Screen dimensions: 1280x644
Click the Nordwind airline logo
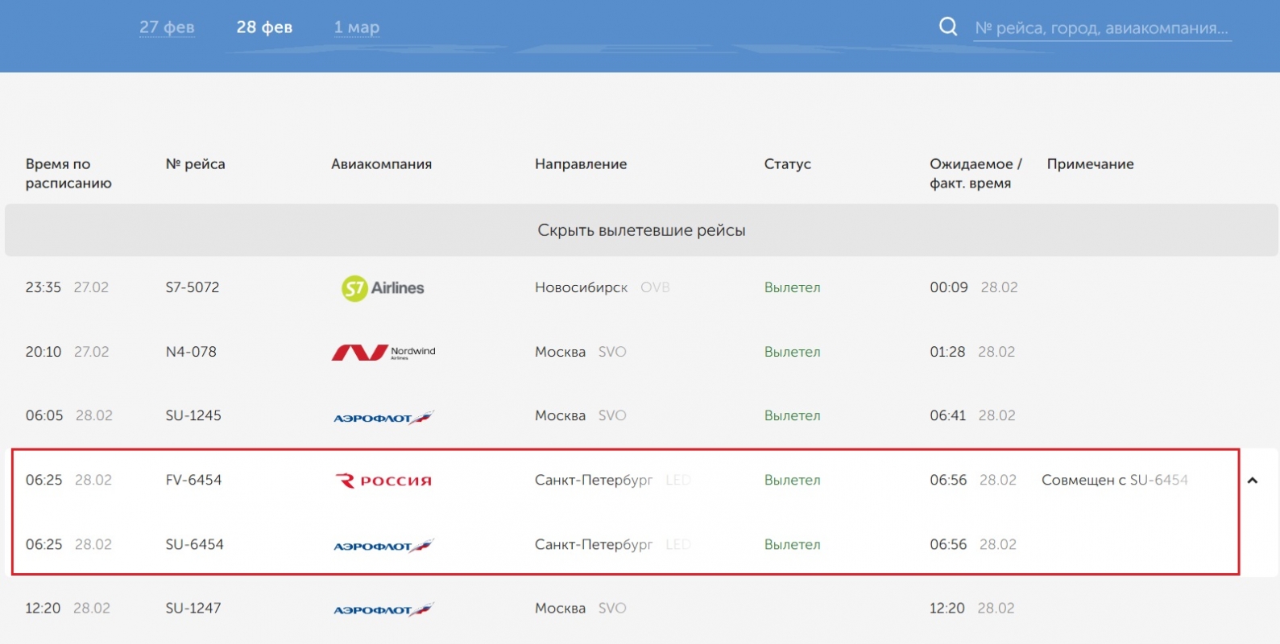tap(383, 353)
